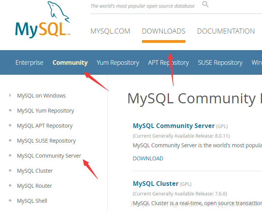Go to the DOCUMENTATION top tab
Image resolution: width=262 pixels, height=212 pixels.
pos(226,31)
